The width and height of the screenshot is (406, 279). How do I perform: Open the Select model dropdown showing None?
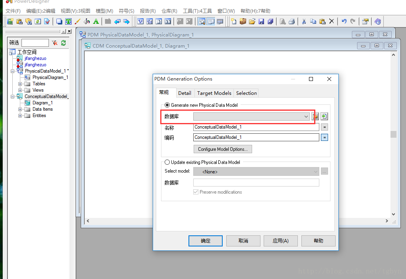(256, 171)
